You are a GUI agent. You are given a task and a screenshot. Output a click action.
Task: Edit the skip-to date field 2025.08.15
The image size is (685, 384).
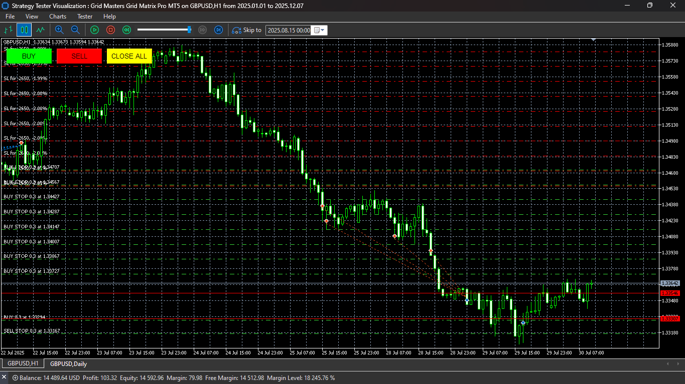(289, 30)
